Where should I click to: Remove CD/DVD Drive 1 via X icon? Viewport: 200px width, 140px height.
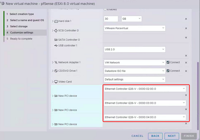coord(186,71)
